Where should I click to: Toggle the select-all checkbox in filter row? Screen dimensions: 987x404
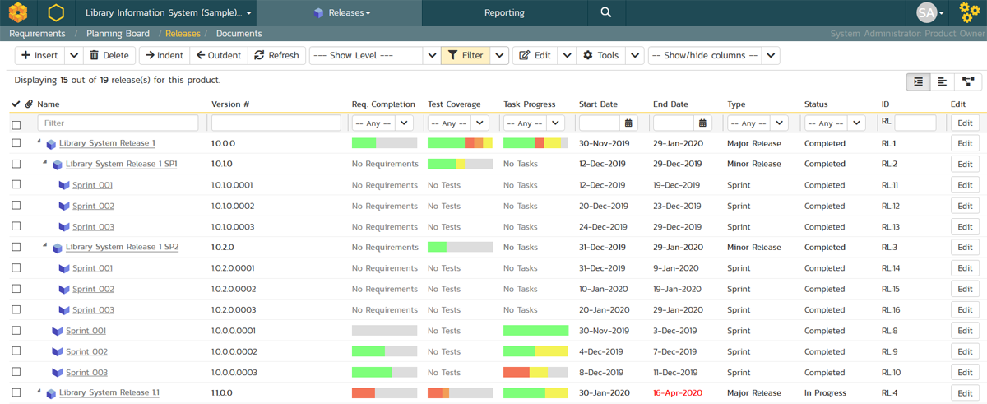(16, 125)
